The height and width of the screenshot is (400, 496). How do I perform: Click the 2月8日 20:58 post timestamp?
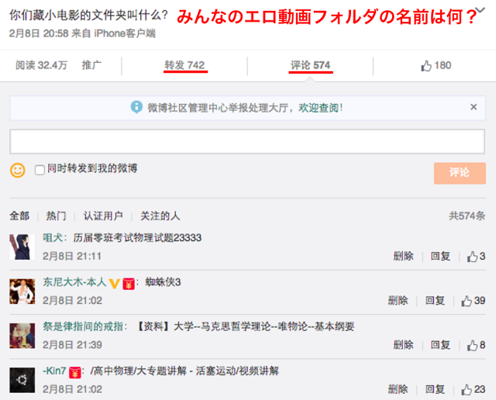coord(40,33)
